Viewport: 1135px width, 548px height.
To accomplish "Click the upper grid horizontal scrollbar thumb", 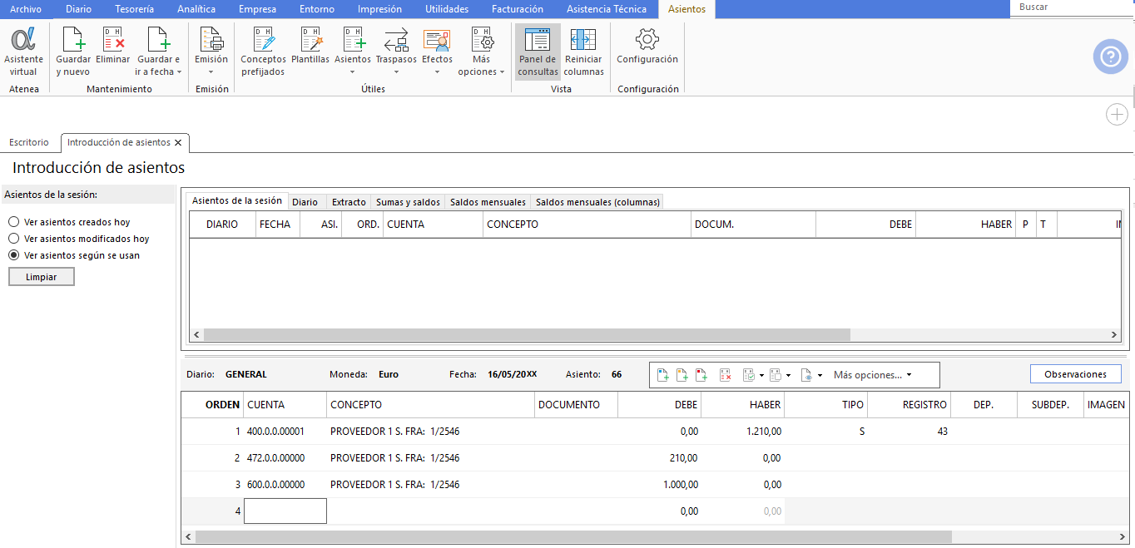I will (x=527, y=334).
